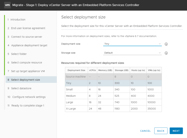Select step 11 Ready to complete stage 1

[26, 105]
